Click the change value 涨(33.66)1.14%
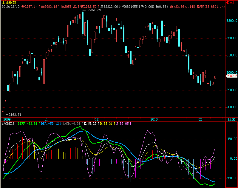The width and height of the screenshot is (238, 188). (183, 7)
